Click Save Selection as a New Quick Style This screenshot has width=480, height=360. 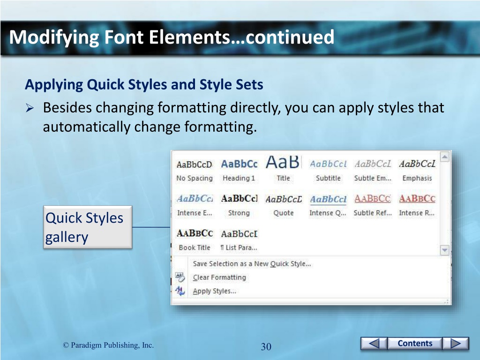pyautogui.click(x=252, y=263)
